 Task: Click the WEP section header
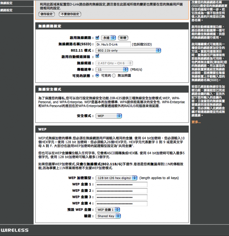pos(112,129)
